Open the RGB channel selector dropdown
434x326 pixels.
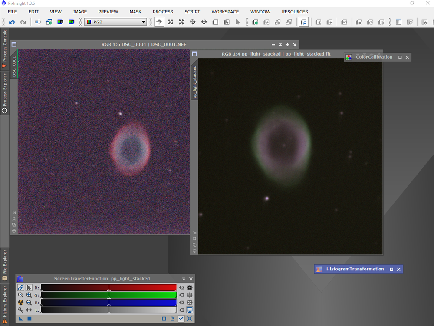coord(143,21)
